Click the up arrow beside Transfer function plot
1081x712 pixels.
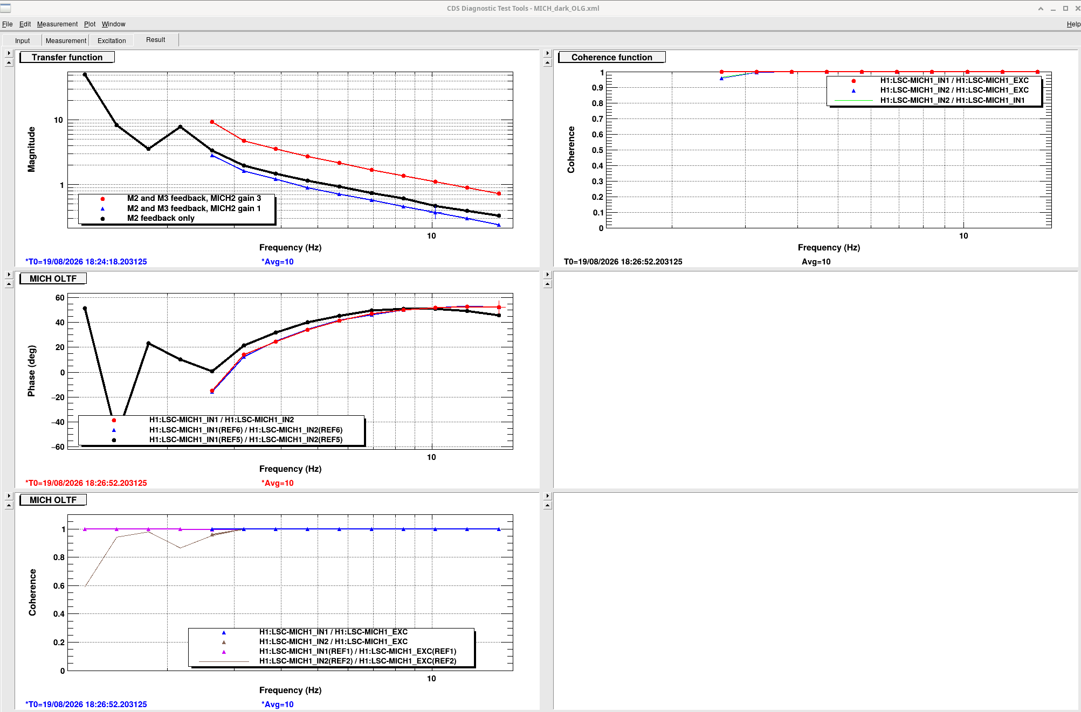9,63
